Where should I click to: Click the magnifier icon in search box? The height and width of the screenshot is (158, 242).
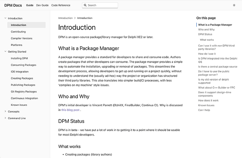click(85, 5)
